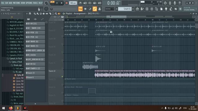Open the OPTIONS menu
Viewport: 198px width, 111px height.
[x=29, y=3]
